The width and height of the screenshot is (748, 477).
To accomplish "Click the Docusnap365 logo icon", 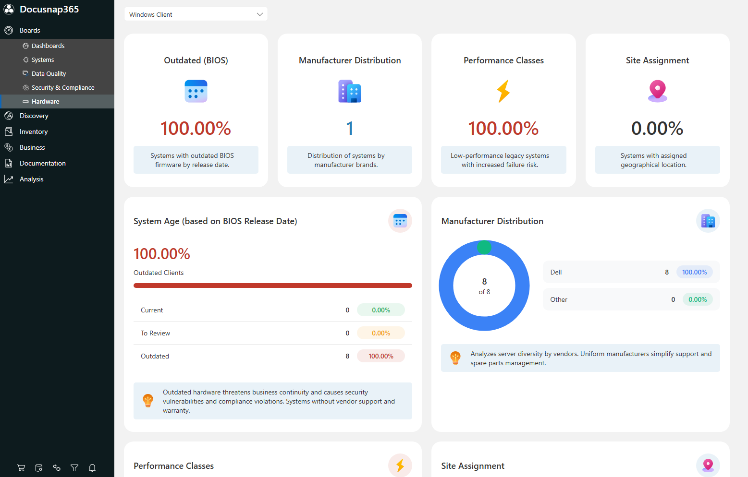I will point(9,10).
